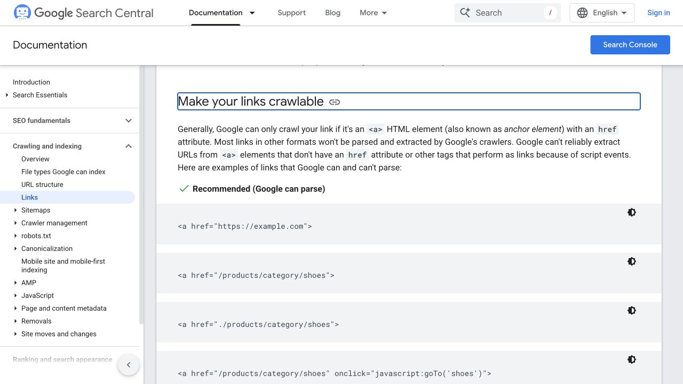Go to the Support tab
The image size is (683, 384).
(292, 13)
